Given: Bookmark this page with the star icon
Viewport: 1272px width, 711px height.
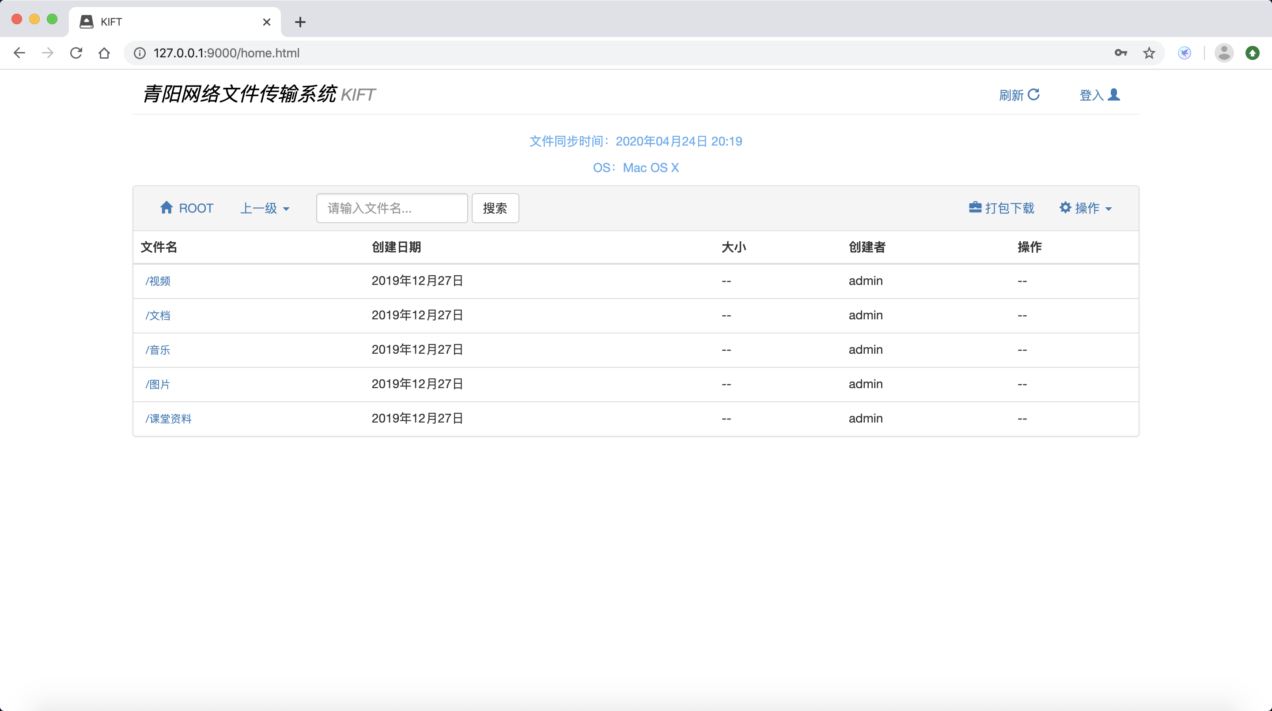Looking at the screenshot, I should [x=1149, y=53].
